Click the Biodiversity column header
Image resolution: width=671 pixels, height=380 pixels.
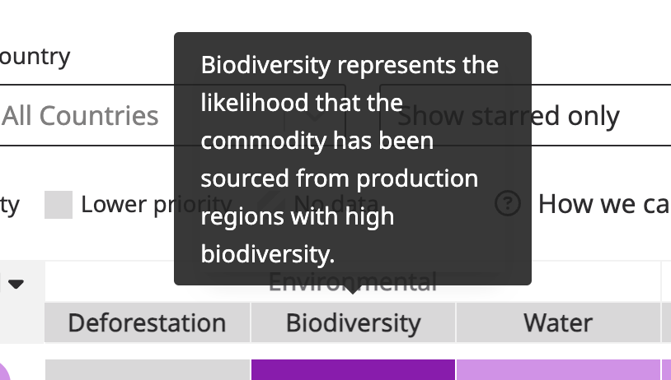coord(353,322)
